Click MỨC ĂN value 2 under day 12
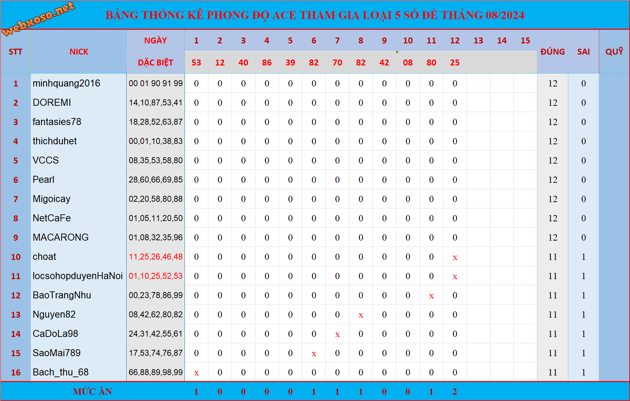Image resolution: width=630 pixels, height=401 pixels. point(455,392)
